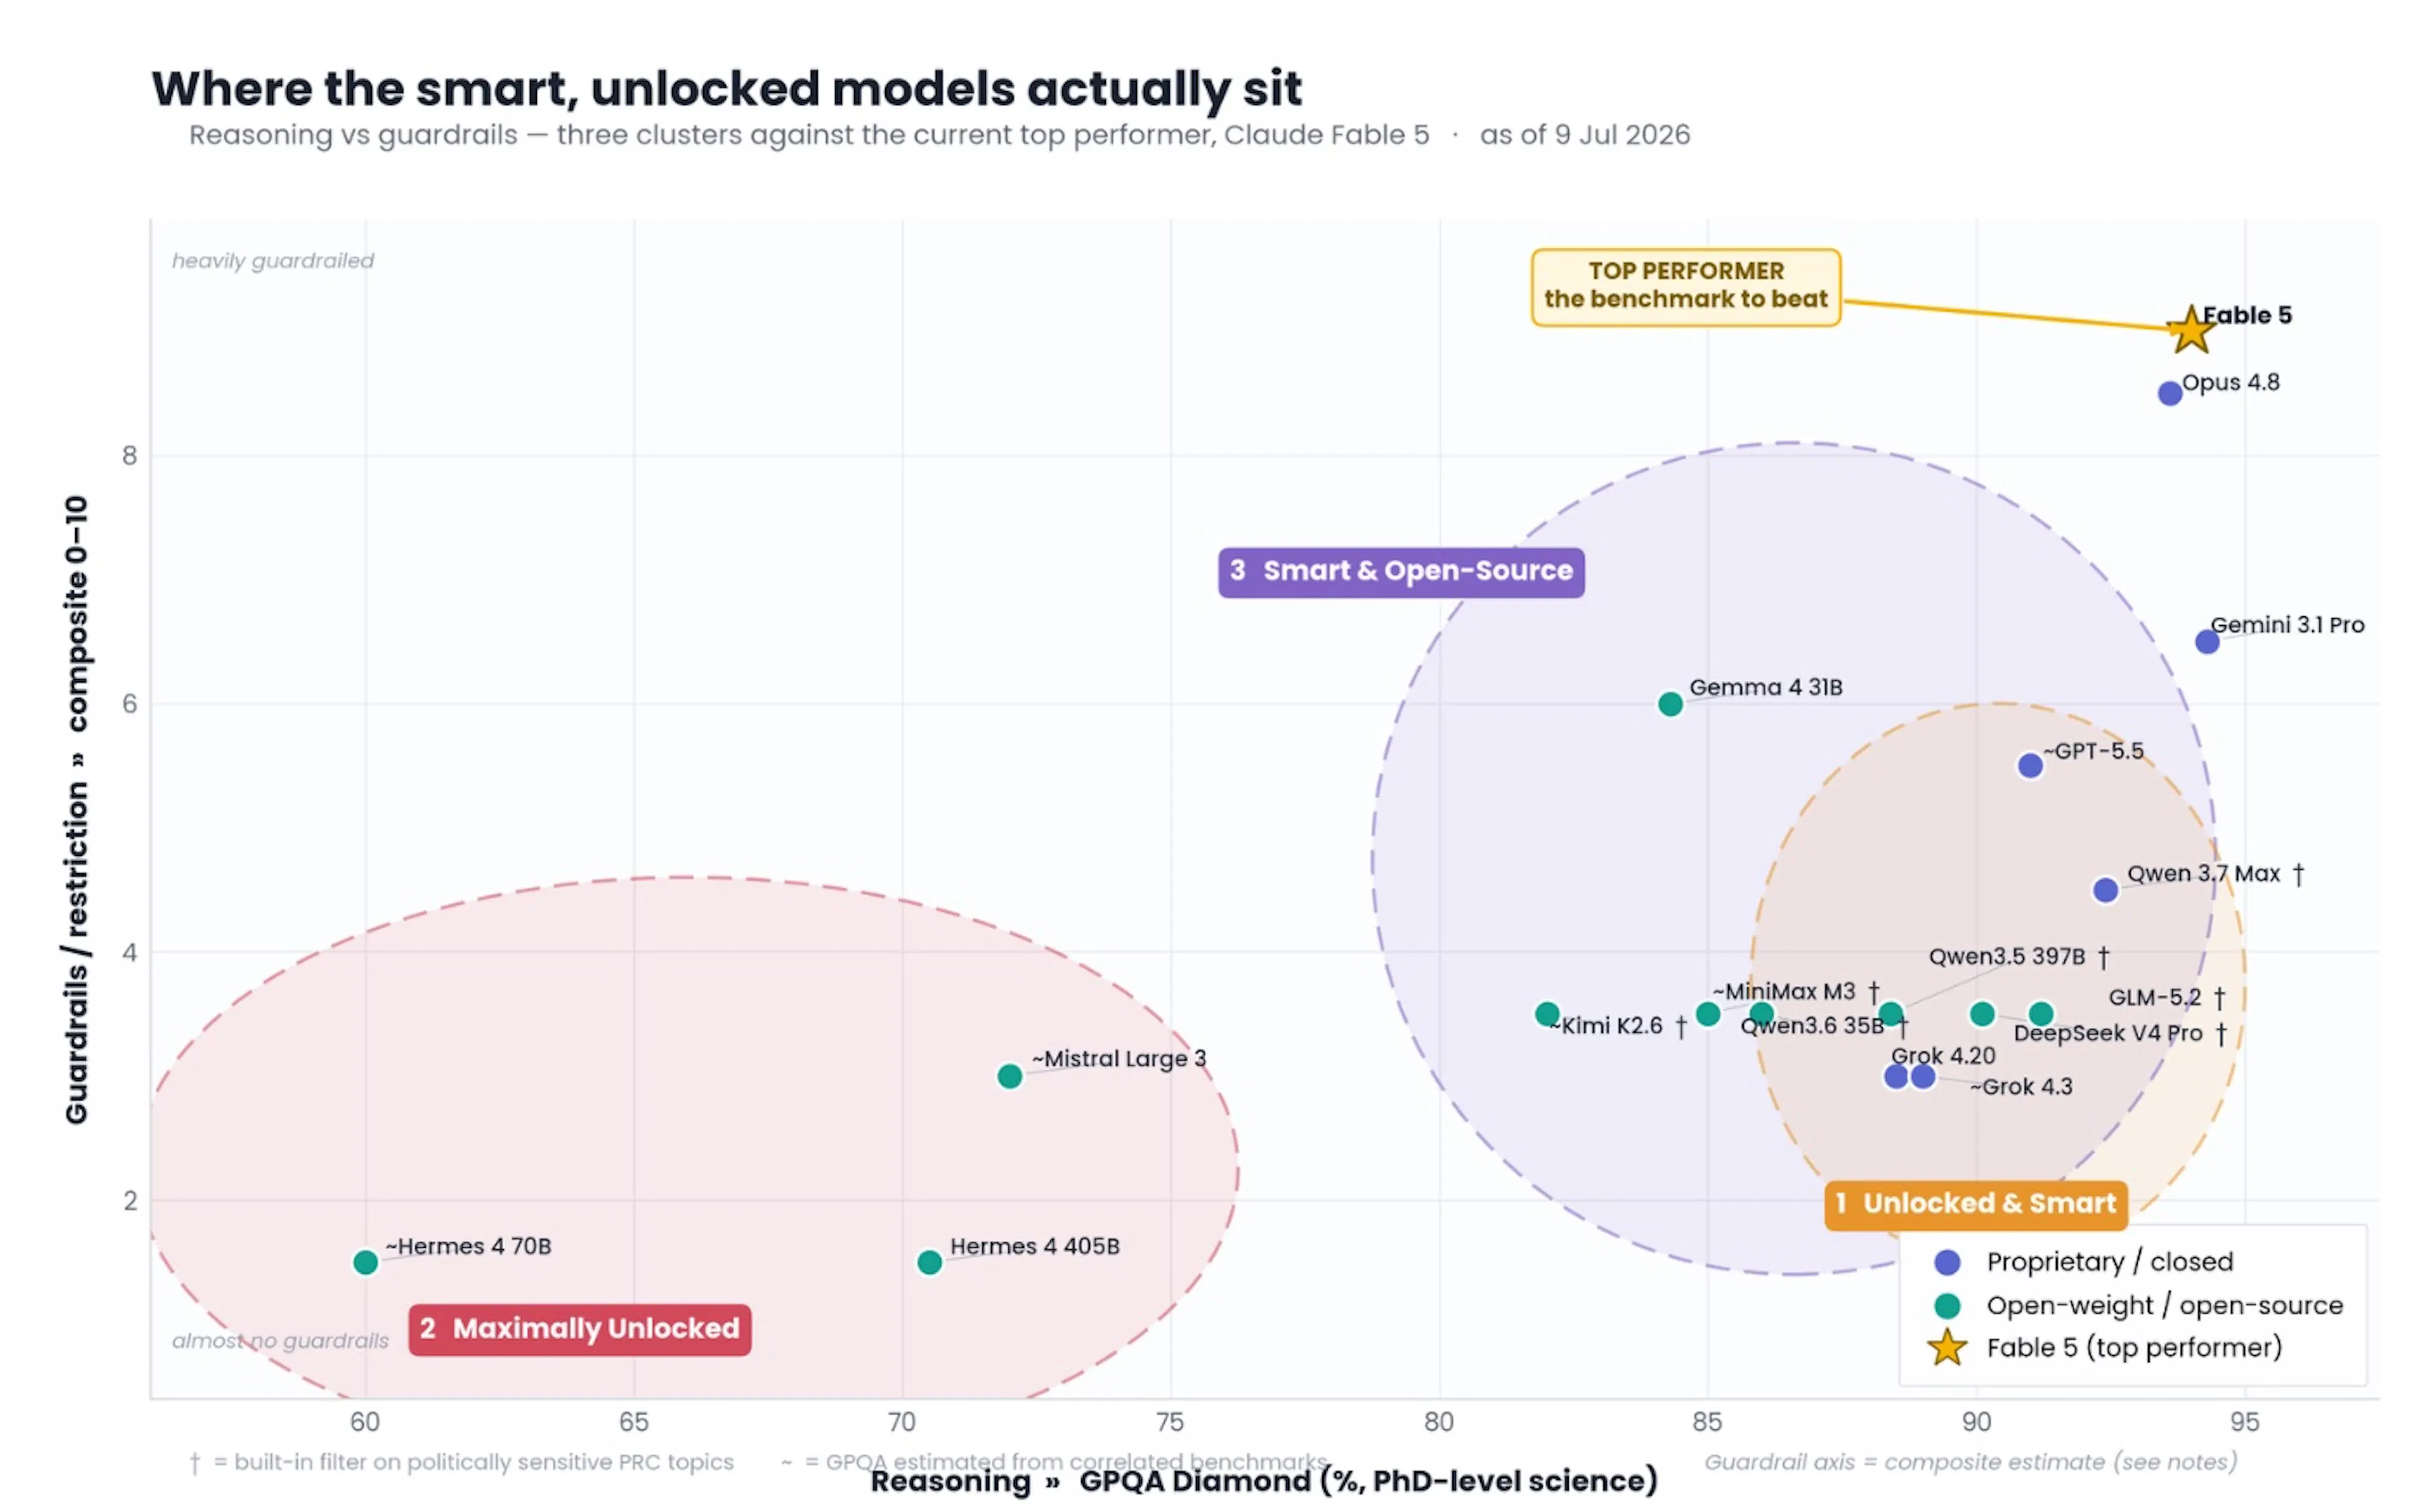Click the TOP PERFORMER annotation box
The height and width of the screenshot is (1512, 2428).
coord(1686,287)
